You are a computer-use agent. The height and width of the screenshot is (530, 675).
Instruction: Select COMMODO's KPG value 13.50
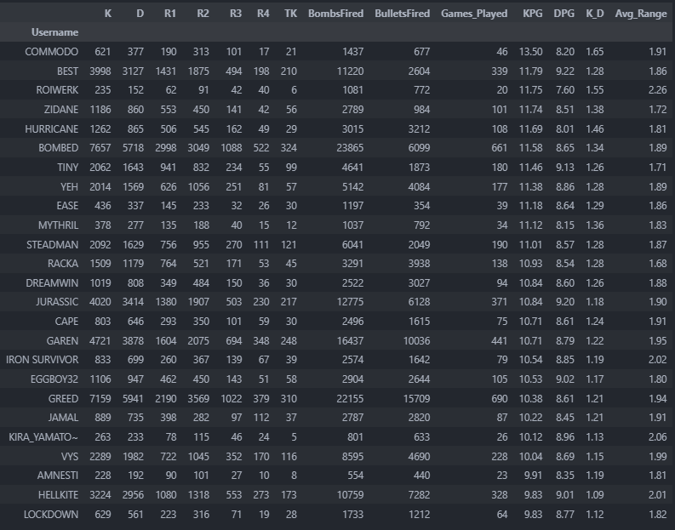[531, 52]
